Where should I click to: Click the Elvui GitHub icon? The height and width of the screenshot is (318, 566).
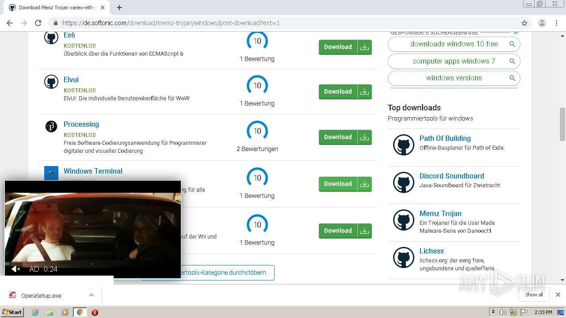click(x=51, y=82)
